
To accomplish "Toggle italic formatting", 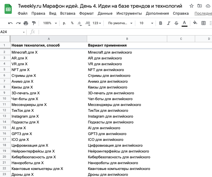I will [168, 23].
